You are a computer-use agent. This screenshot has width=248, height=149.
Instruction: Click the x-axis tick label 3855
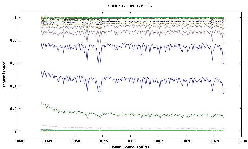[103, 141]
